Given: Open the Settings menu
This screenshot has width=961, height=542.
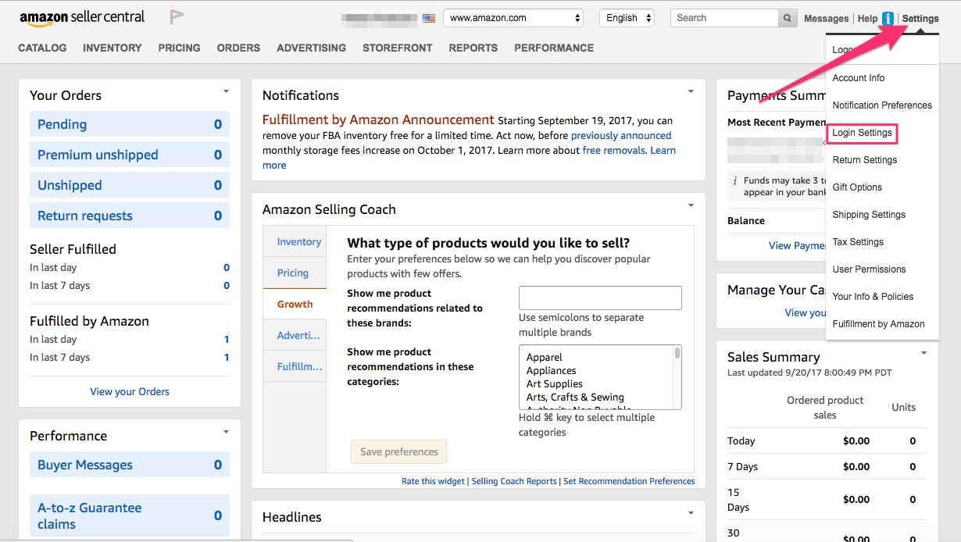Looking at the screenshot, I should click(x=920, y=19).
